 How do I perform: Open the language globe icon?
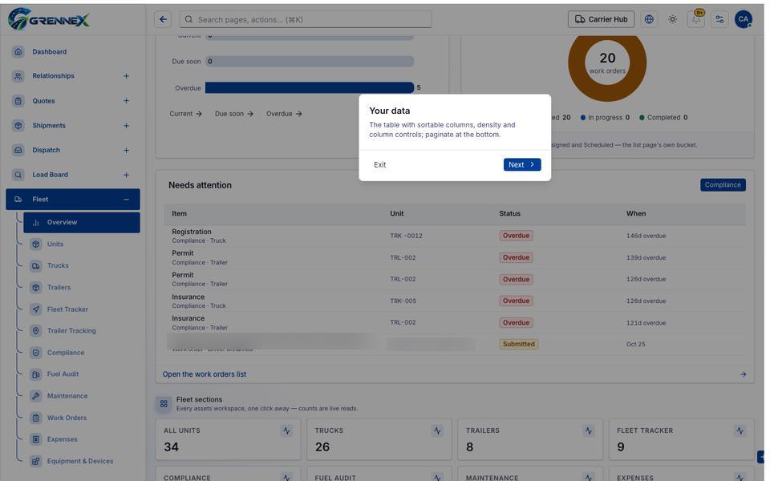click(x=649, y=19)
